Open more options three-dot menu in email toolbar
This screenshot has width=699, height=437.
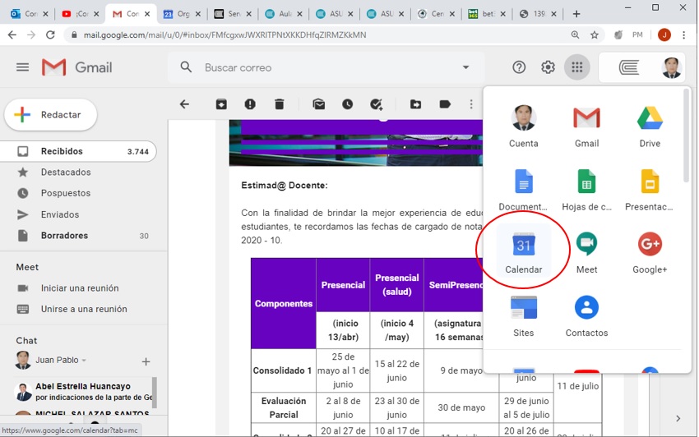(471, 104)
